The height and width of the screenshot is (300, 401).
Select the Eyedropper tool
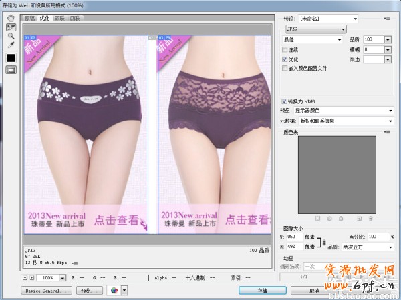pyautogui.click(x=11, y=45)
